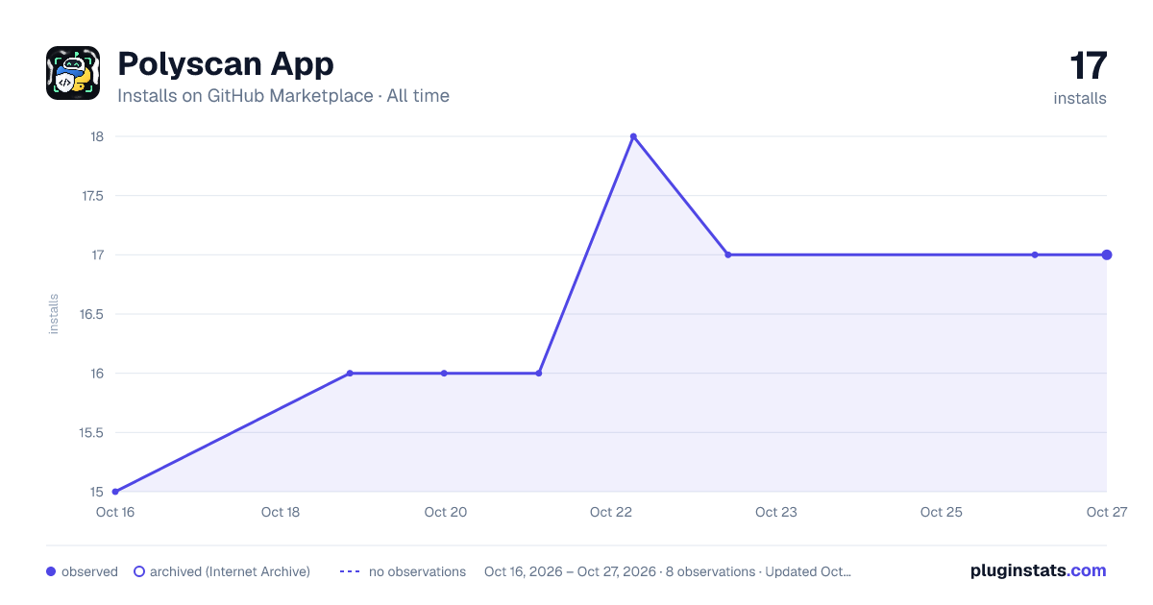Select the final Oct 27 data point
This screenshot has height=605, width=1153.
[1107, 254]
